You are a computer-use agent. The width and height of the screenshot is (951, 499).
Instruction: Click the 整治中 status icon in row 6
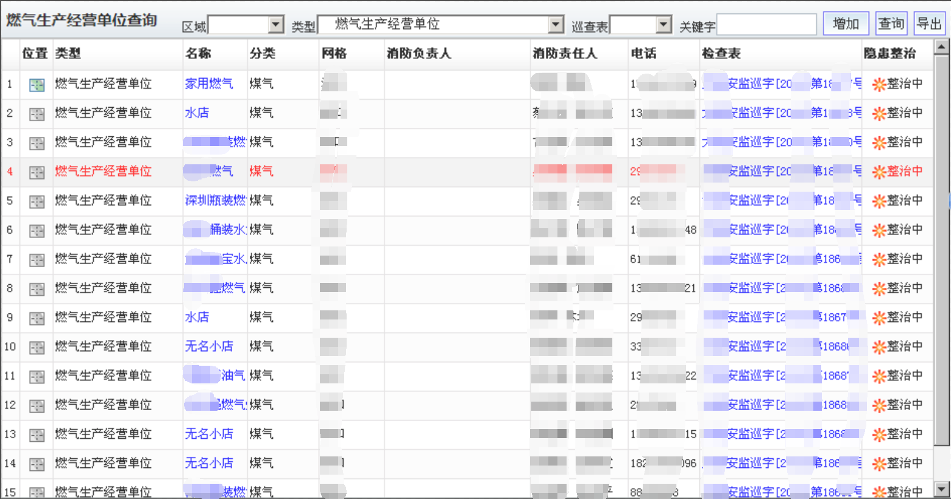pyautogui.click(x=879, y=230)
